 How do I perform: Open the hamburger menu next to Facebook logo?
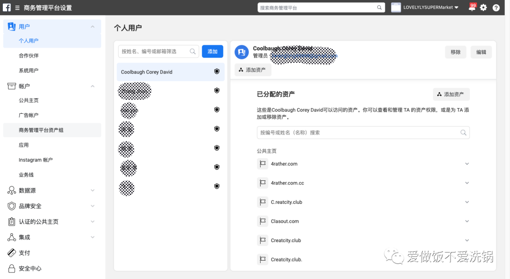tap(17, 7)
